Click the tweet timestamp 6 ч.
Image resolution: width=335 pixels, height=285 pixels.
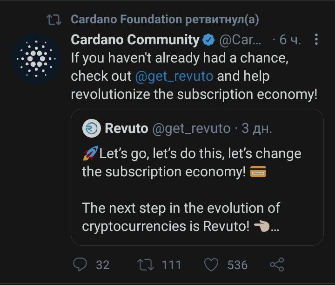(x=289, y=40)
